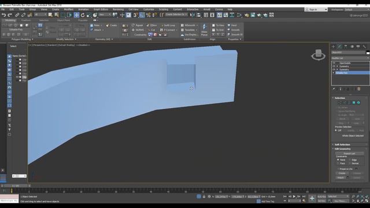Toggle the 3D Snaps icon
The height and width of the screenshot is (208, 370).
click(x=135, y=15)
